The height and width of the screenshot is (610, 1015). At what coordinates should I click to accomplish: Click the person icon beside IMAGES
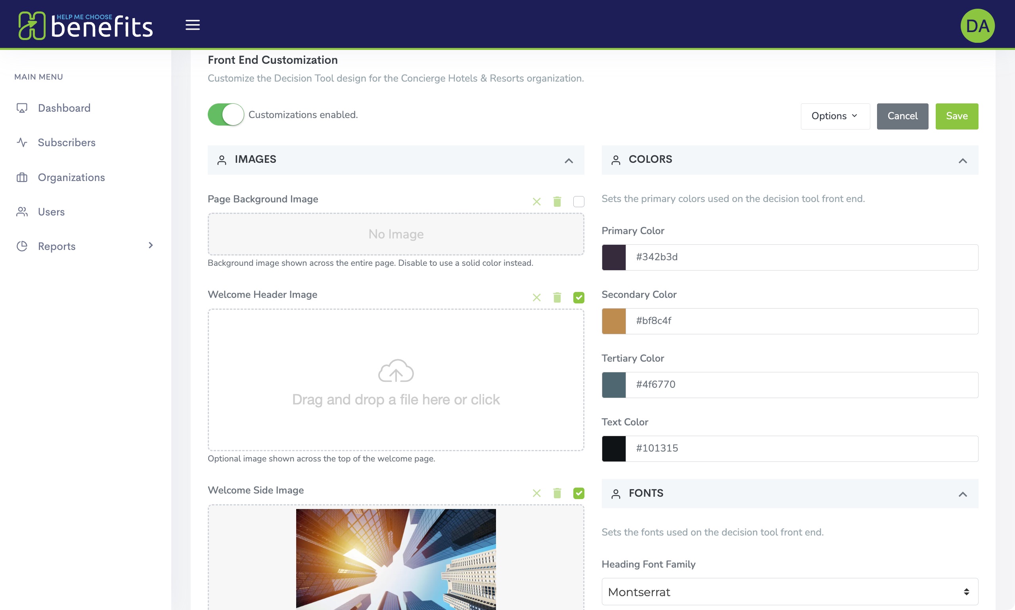(222, 160)
